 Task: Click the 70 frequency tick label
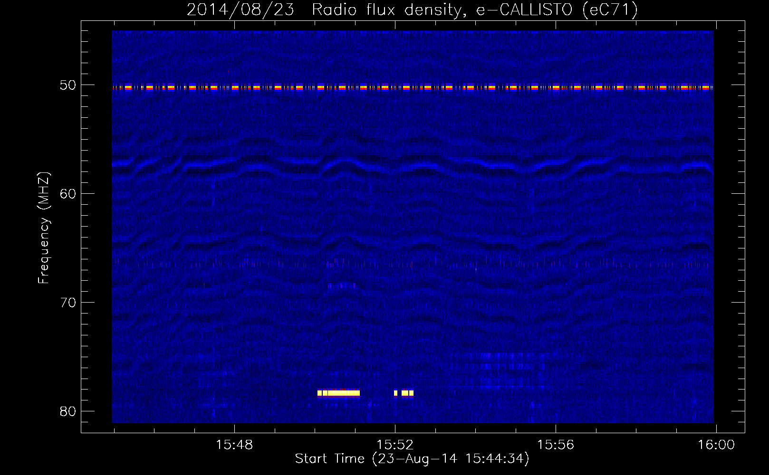[x=68, y=302]
